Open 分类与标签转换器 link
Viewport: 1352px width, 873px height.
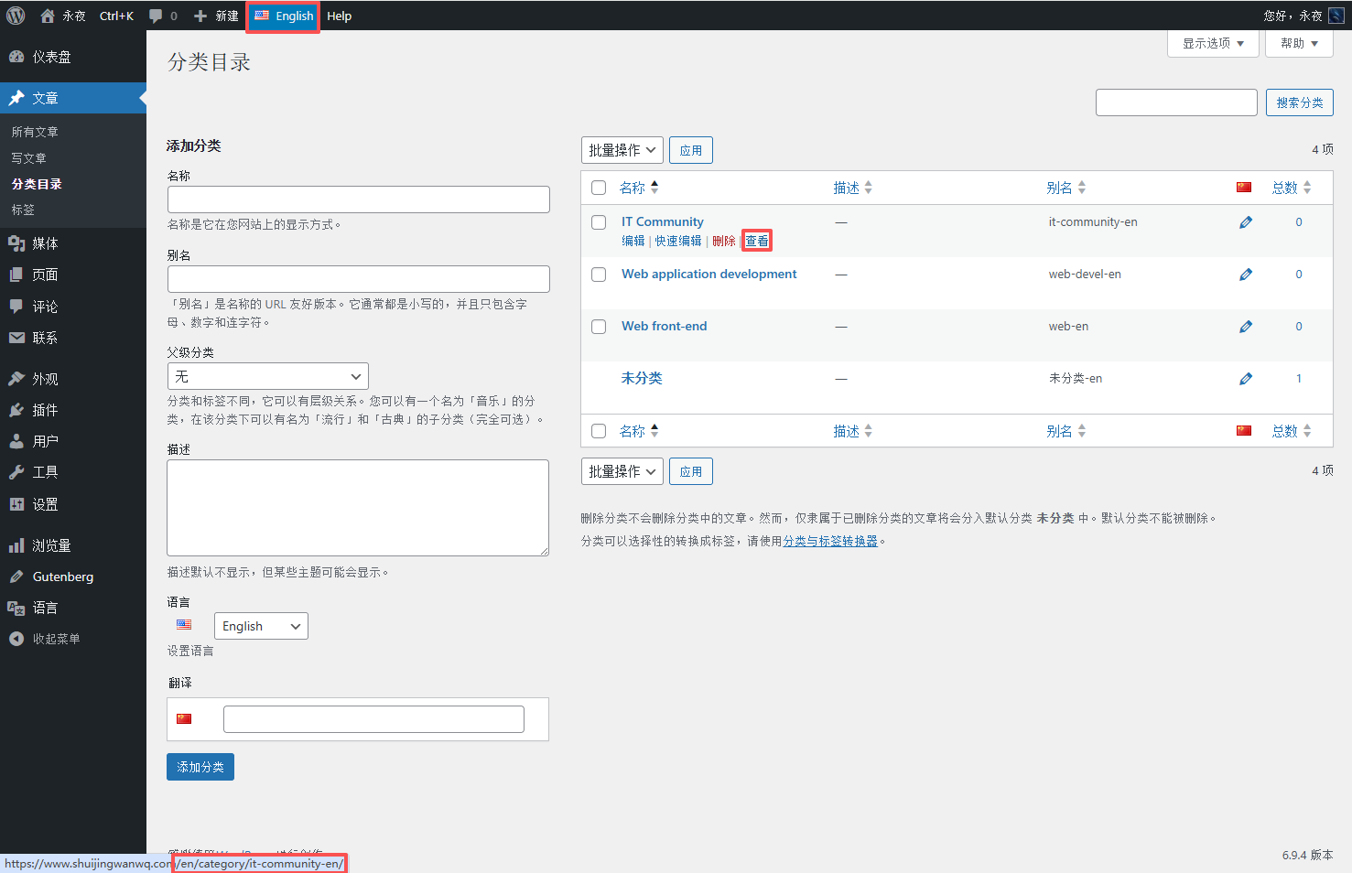tap(830, 541)
